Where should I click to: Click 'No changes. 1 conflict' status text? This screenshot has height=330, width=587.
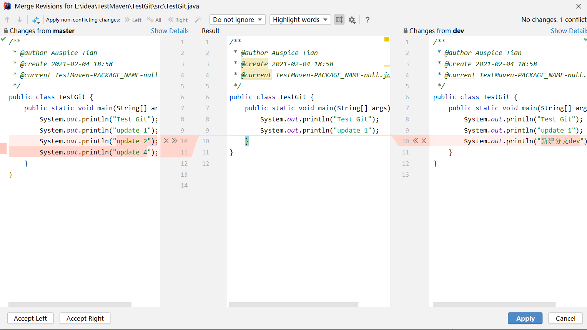[x=554, y=20]
